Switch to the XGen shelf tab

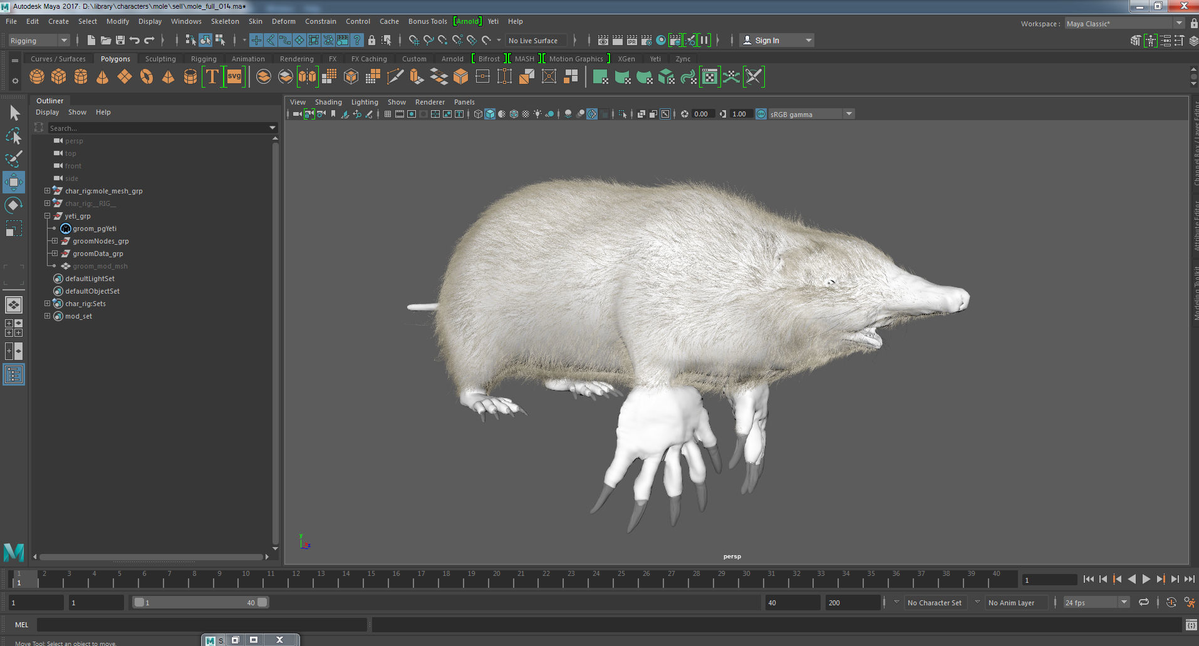tap(626, 59)
